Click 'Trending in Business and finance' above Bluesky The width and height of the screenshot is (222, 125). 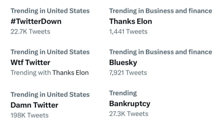coord(161,52)
